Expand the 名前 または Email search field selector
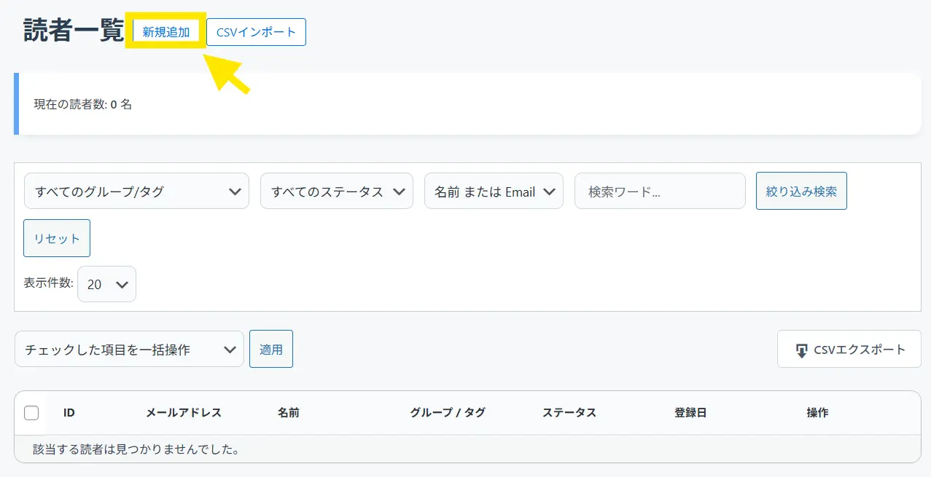931x477 pixels. point(494,192)
